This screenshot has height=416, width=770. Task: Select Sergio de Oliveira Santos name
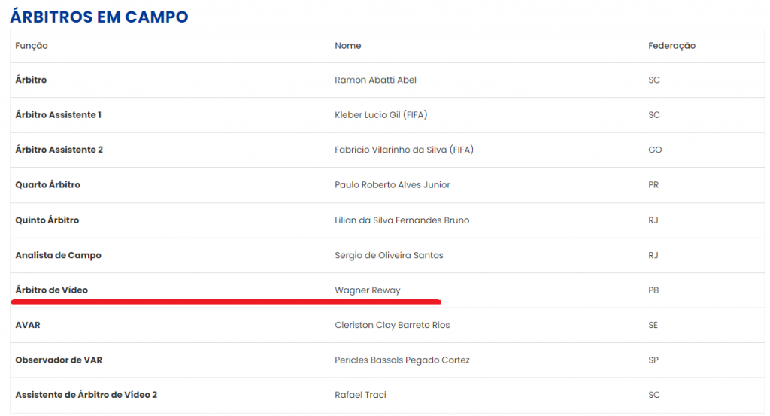(389, 255)
